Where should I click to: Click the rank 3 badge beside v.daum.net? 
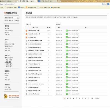coord(26,37)
